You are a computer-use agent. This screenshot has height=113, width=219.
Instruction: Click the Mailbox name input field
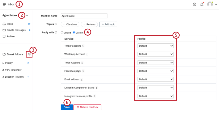(x=84, y=16)
